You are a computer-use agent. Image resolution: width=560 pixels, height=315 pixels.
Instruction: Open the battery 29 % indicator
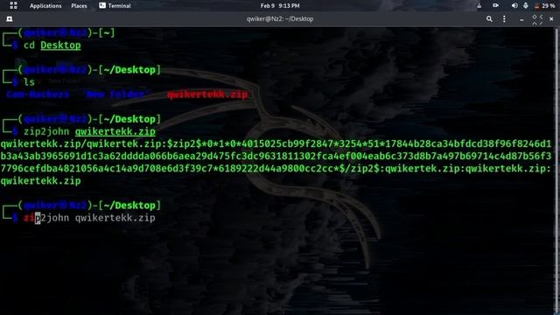544,6
